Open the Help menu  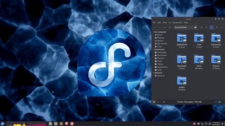186,22
